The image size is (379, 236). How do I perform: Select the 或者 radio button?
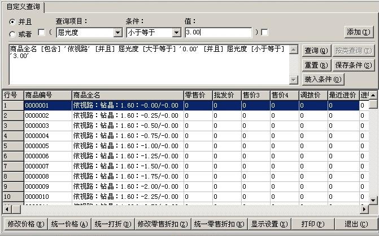coord(12,34)
